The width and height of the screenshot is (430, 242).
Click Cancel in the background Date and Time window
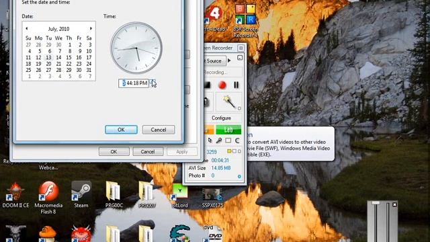[148, 151]
